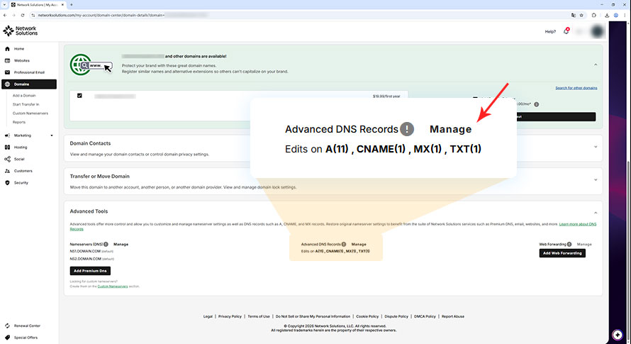This screenshot has width=631, height=344.
Task: Expand the Marketing sidebar arrow
Action: coord(52,135)
